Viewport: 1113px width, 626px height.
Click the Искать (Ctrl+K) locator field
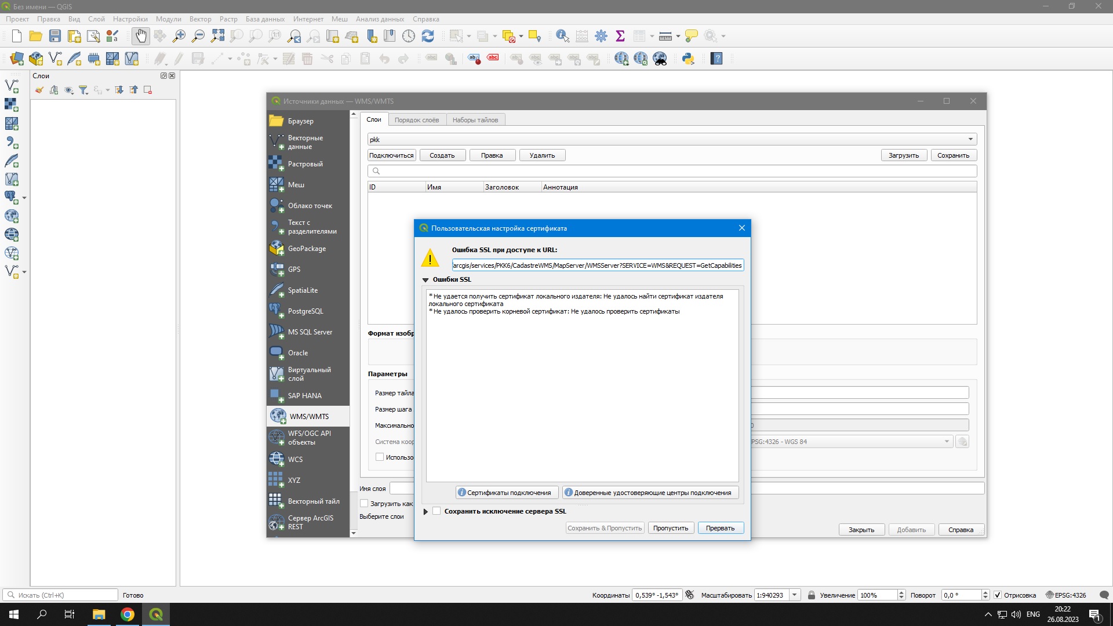(60, 595)
